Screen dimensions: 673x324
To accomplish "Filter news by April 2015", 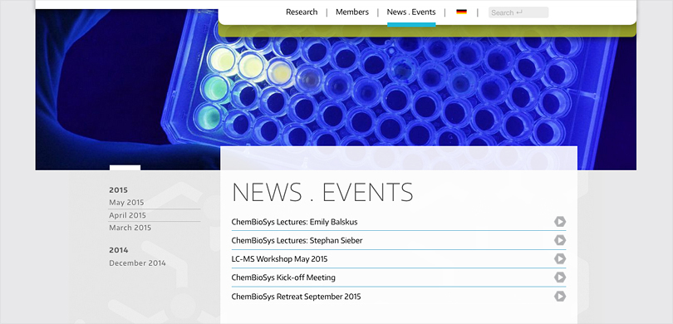I will click(127, 215).
